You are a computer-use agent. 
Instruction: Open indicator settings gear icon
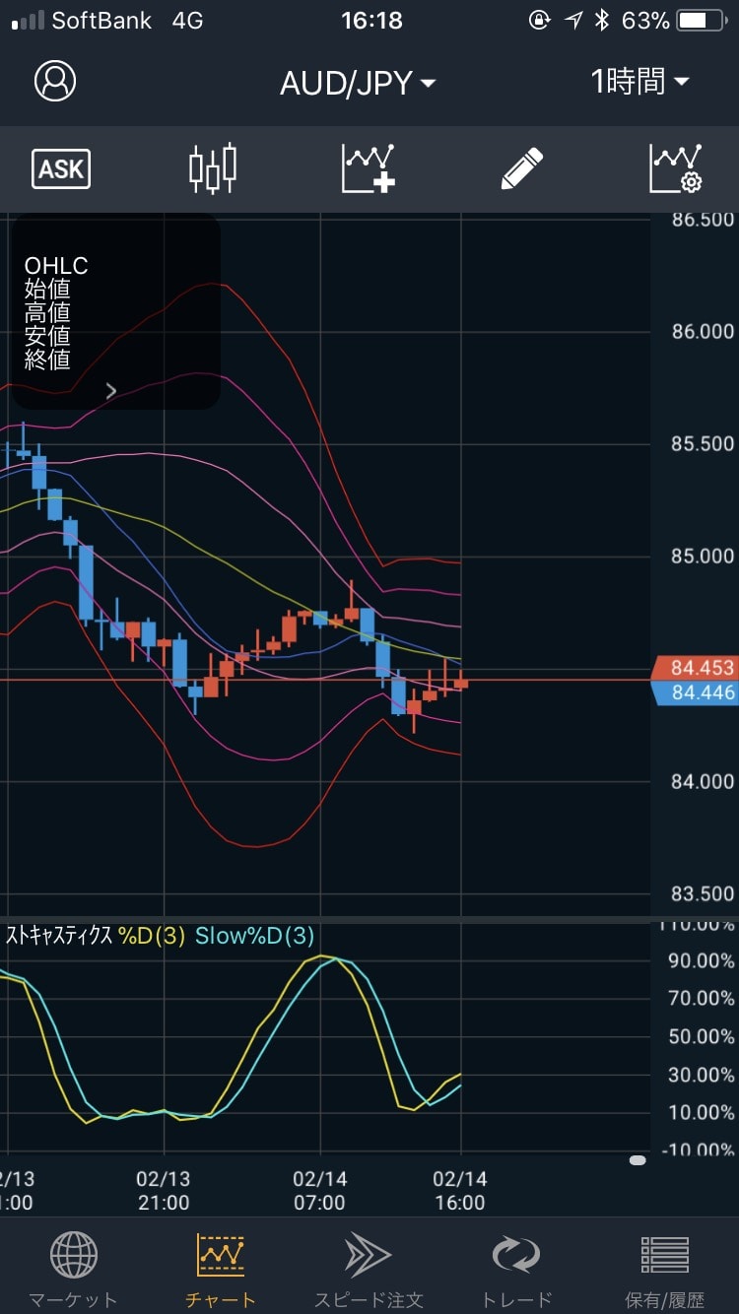pos(676,168)
